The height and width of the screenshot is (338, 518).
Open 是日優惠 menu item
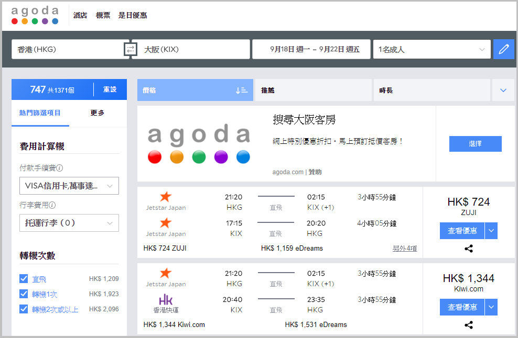click(x=133, y=16)
